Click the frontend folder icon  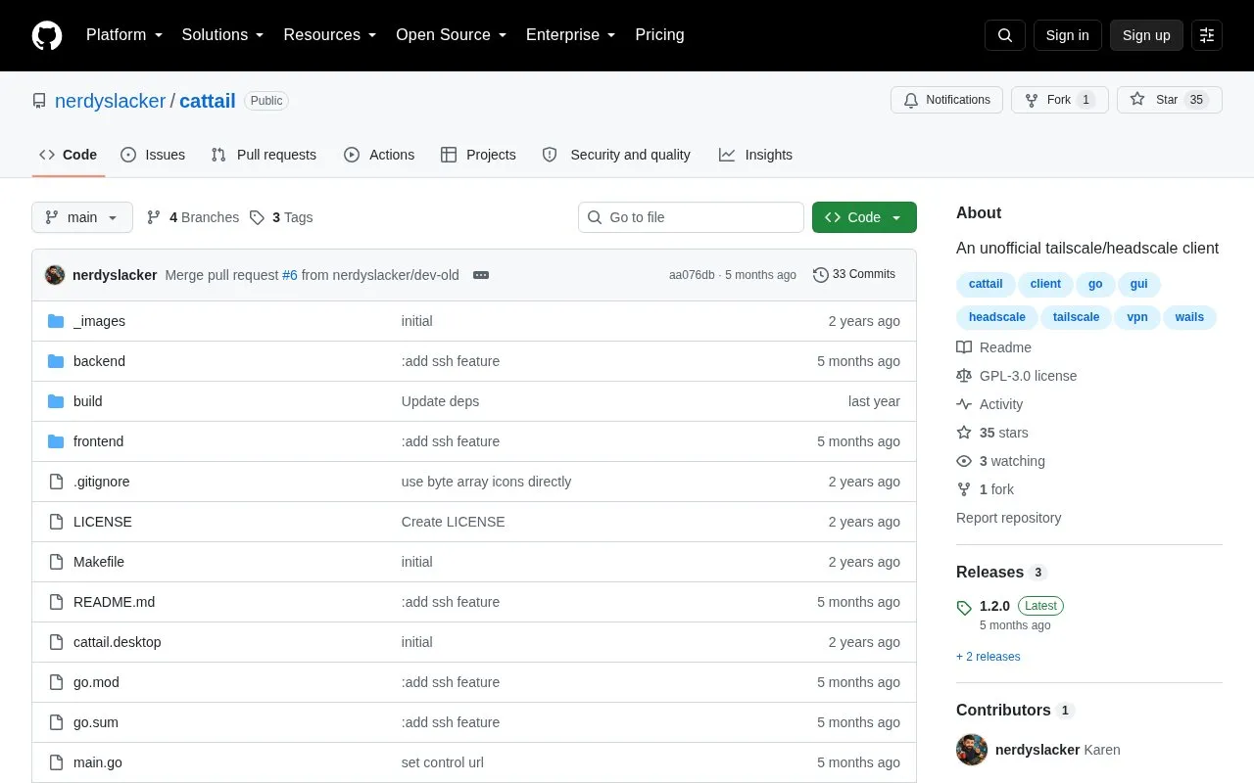click(56, 441)
